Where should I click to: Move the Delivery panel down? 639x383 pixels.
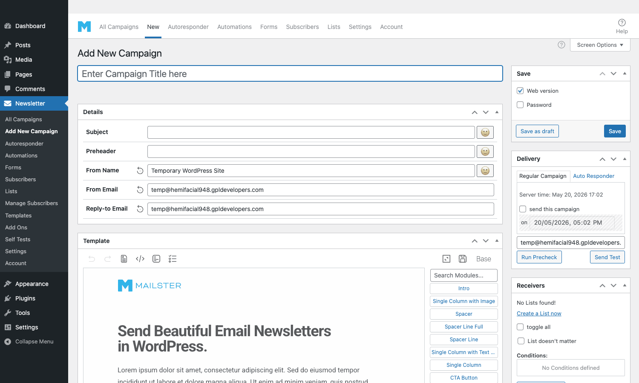[613, 159]
